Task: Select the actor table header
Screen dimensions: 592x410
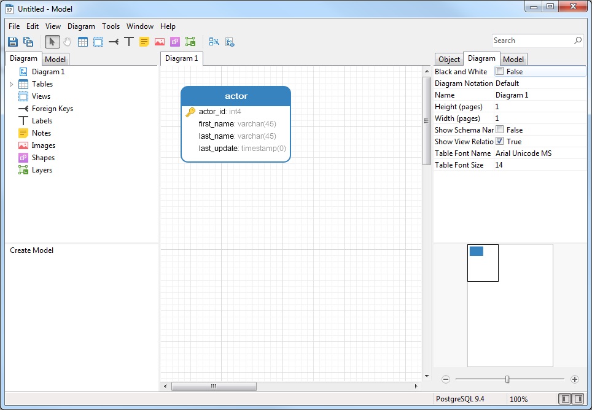Action: [x=236, y=96]
